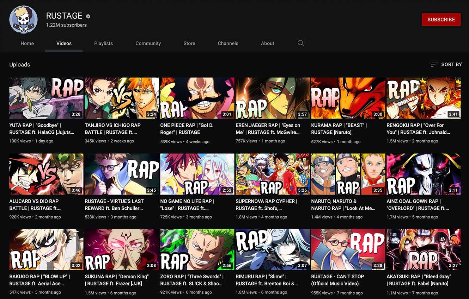Click the BAKUGO RAP "BLOW UP" title
The image size is (469, 299).
[40, 280]
